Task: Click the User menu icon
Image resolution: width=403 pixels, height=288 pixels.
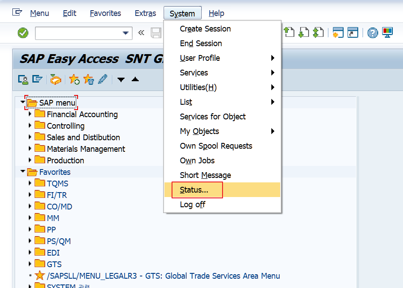Action: coord(23,79)
